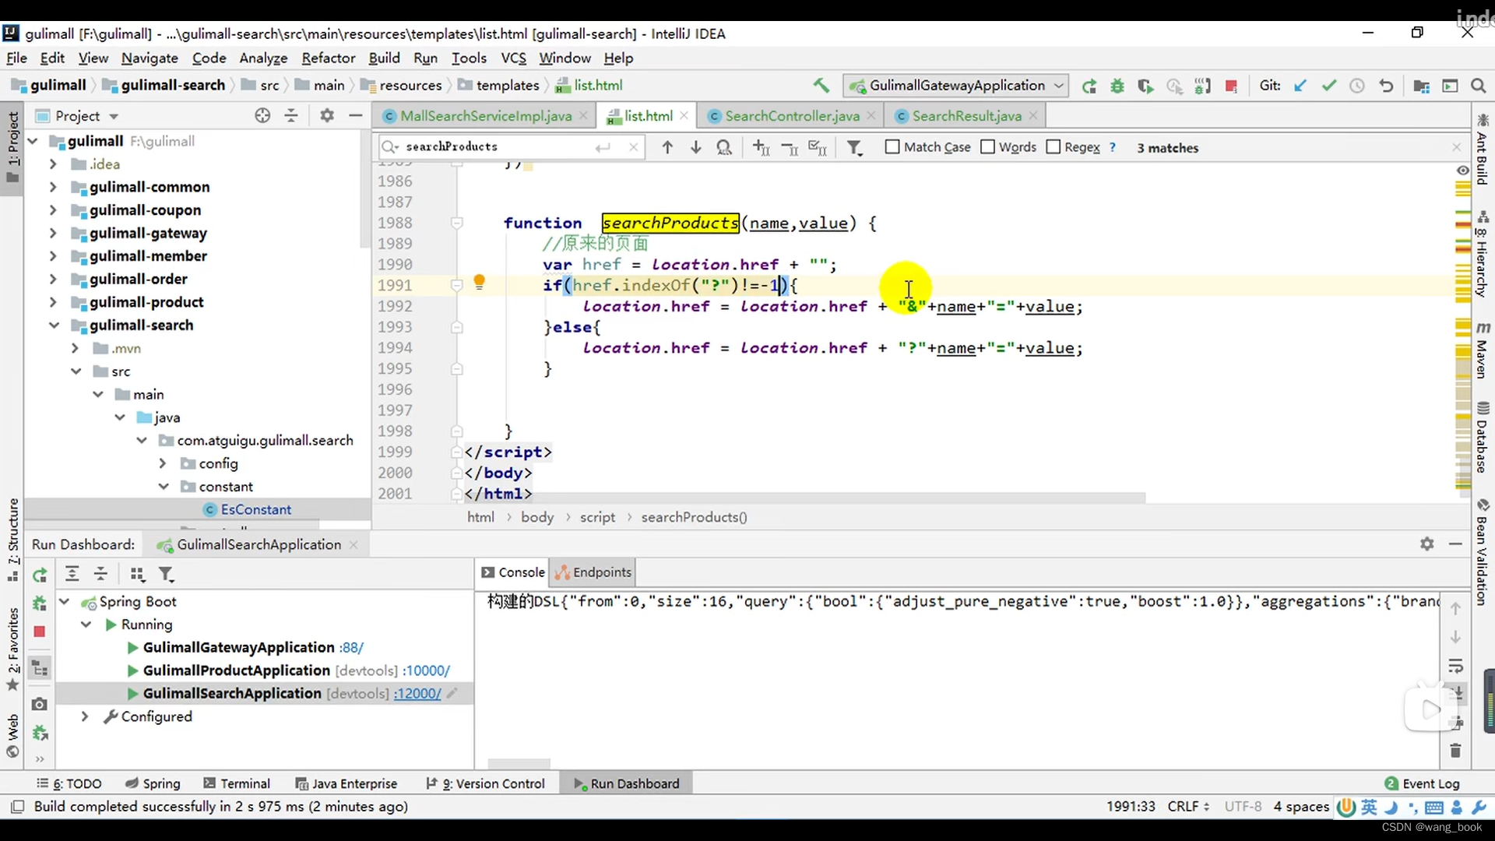Open the TODO tool window
The image size is (1495, 841).
pyautogui.click(x=69, y=783)
